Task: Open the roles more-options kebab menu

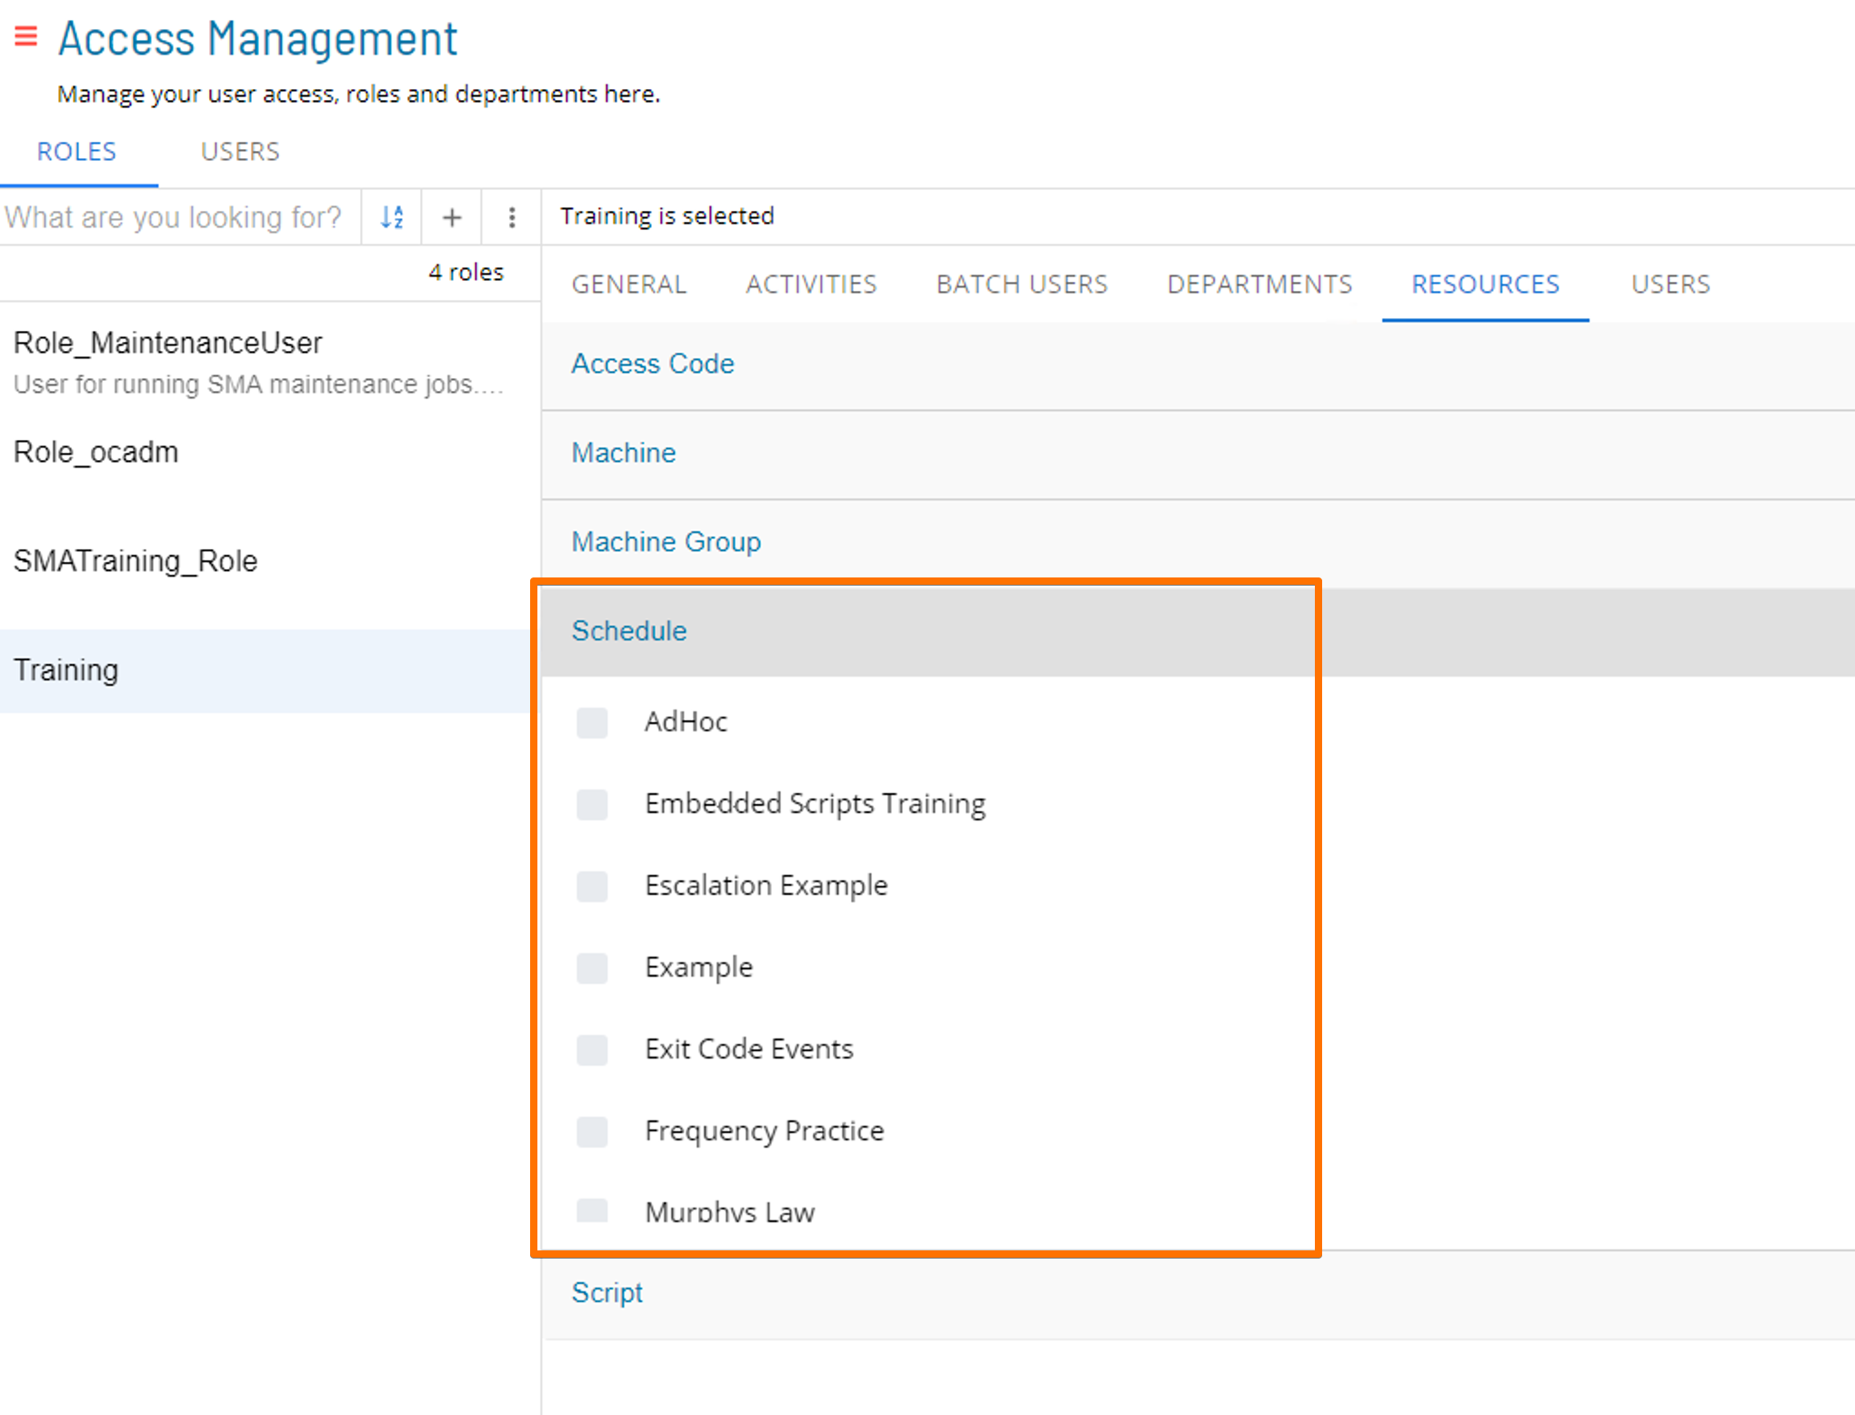Action: coord(512,217)
